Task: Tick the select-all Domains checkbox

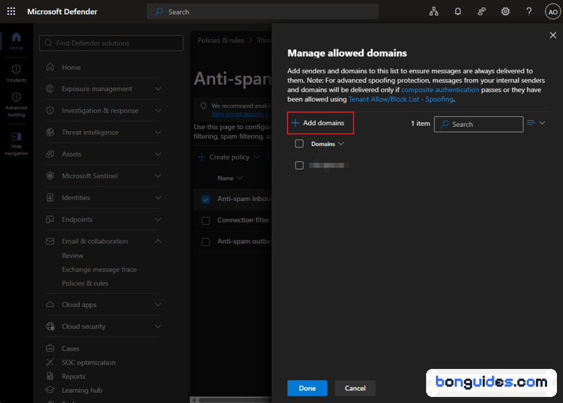Action: [x=299, y=144]
